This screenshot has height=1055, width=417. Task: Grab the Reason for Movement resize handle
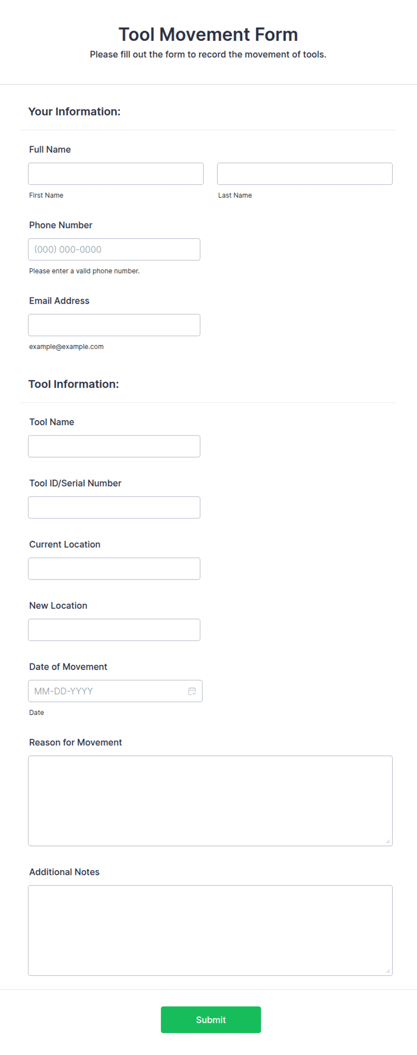pos(388,841)
